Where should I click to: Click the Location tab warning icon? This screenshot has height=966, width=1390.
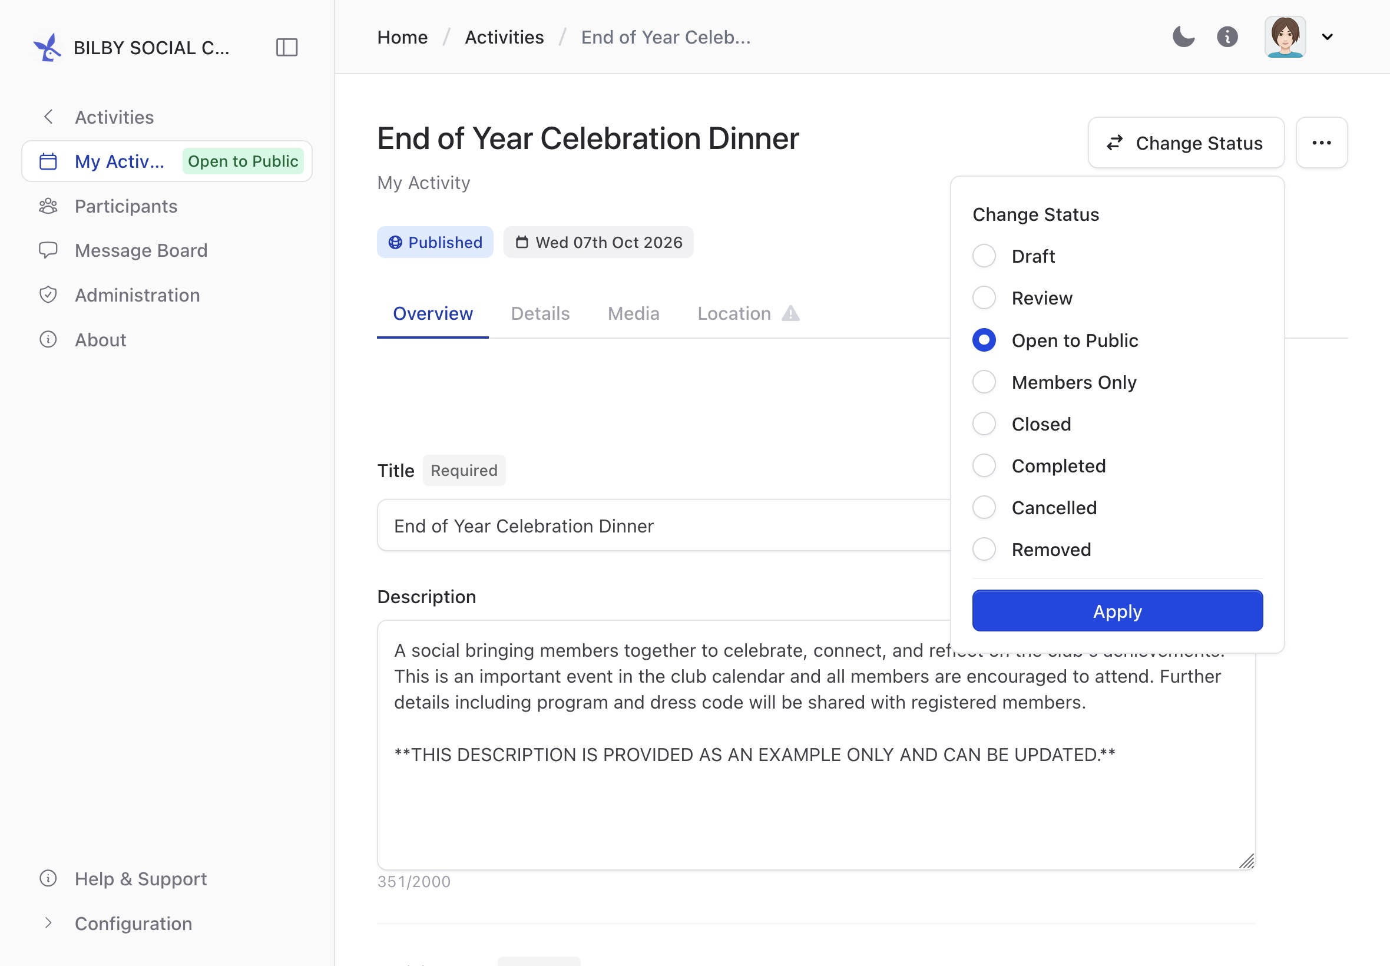pyautogui.click(x=790, y=313)
